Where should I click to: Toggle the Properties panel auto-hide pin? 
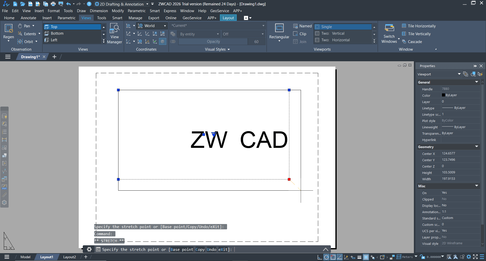475,66
